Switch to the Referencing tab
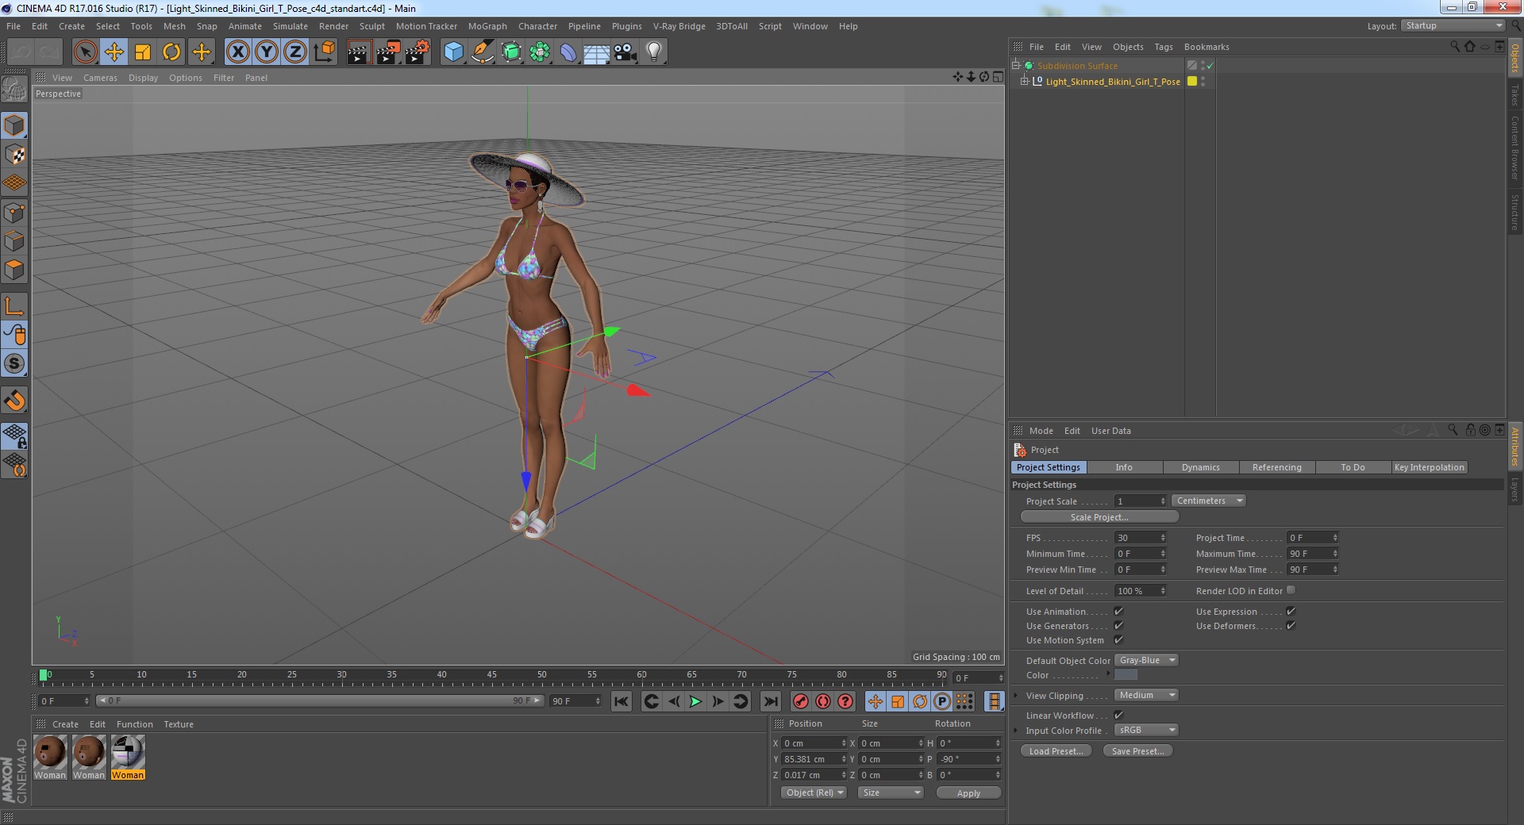The height and width of the screenshot is (825, 1524). 1276,467
